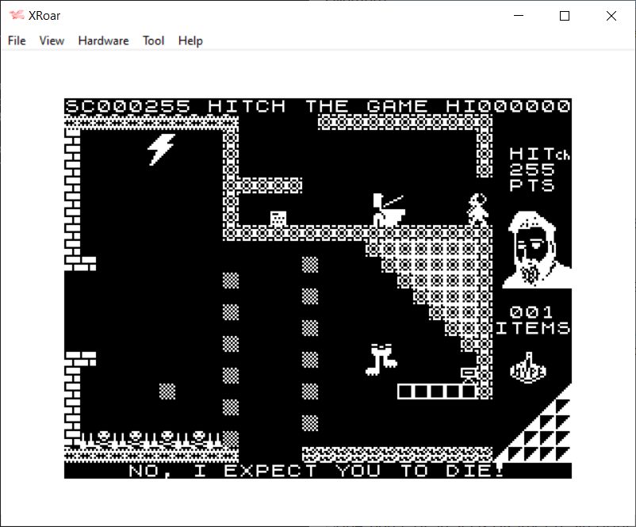Click the lightning bolt sprite
Image resolution: width=636 pixels, height=527 pixels.
(161, 148)
